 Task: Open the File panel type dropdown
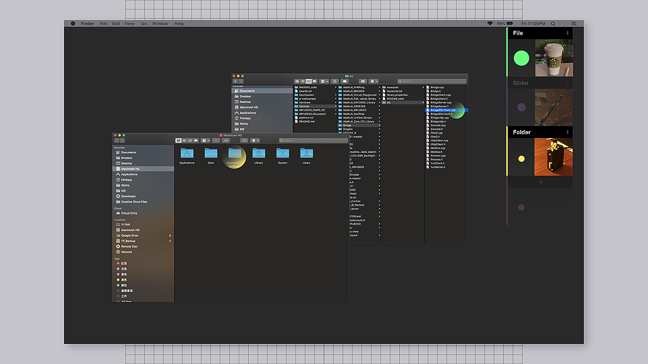[x=568, y=33]
